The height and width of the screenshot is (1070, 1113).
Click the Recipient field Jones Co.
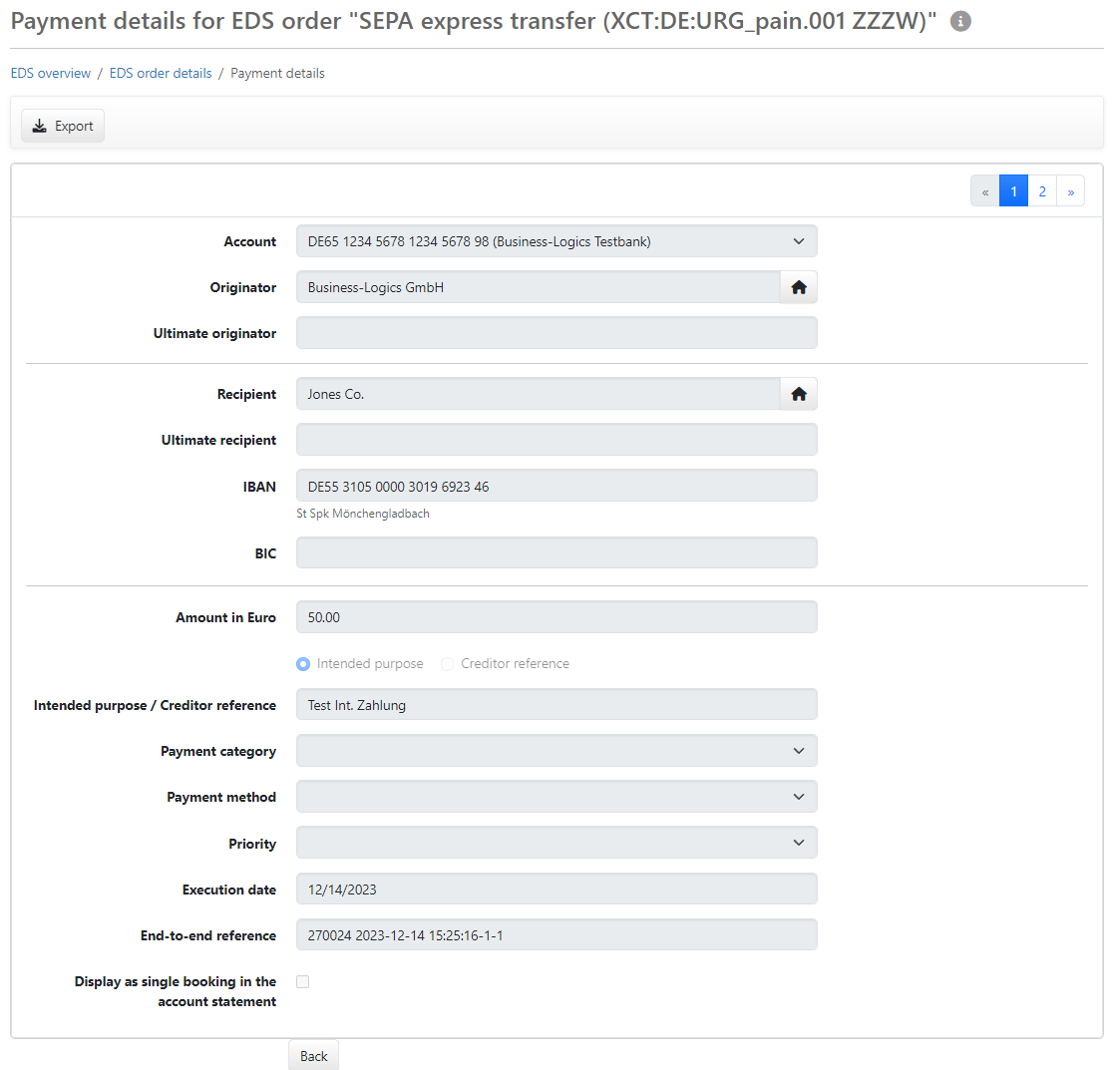tap(538, 394)
